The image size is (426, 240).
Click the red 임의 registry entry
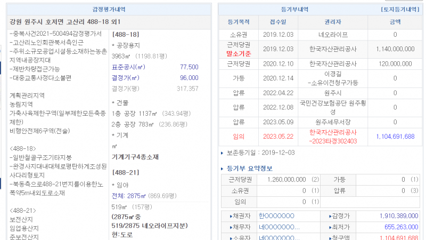point(239,137)
